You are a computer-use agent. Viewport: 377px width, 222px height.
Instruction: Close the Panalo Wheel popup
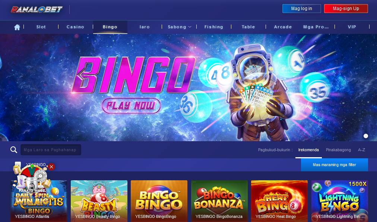[51, 167]
